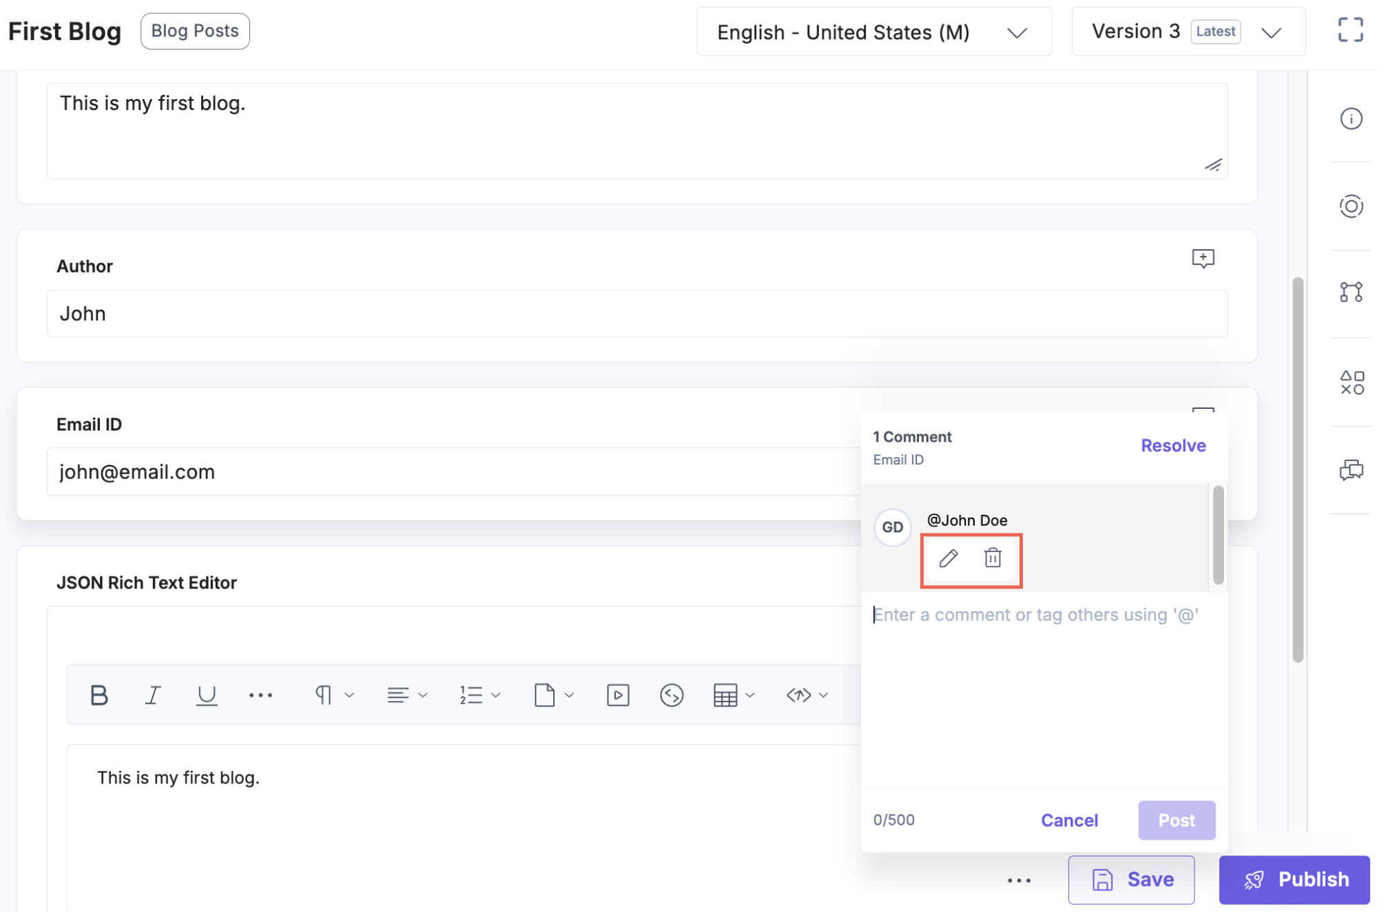Click the bold formatting icon

coord(99,694)
